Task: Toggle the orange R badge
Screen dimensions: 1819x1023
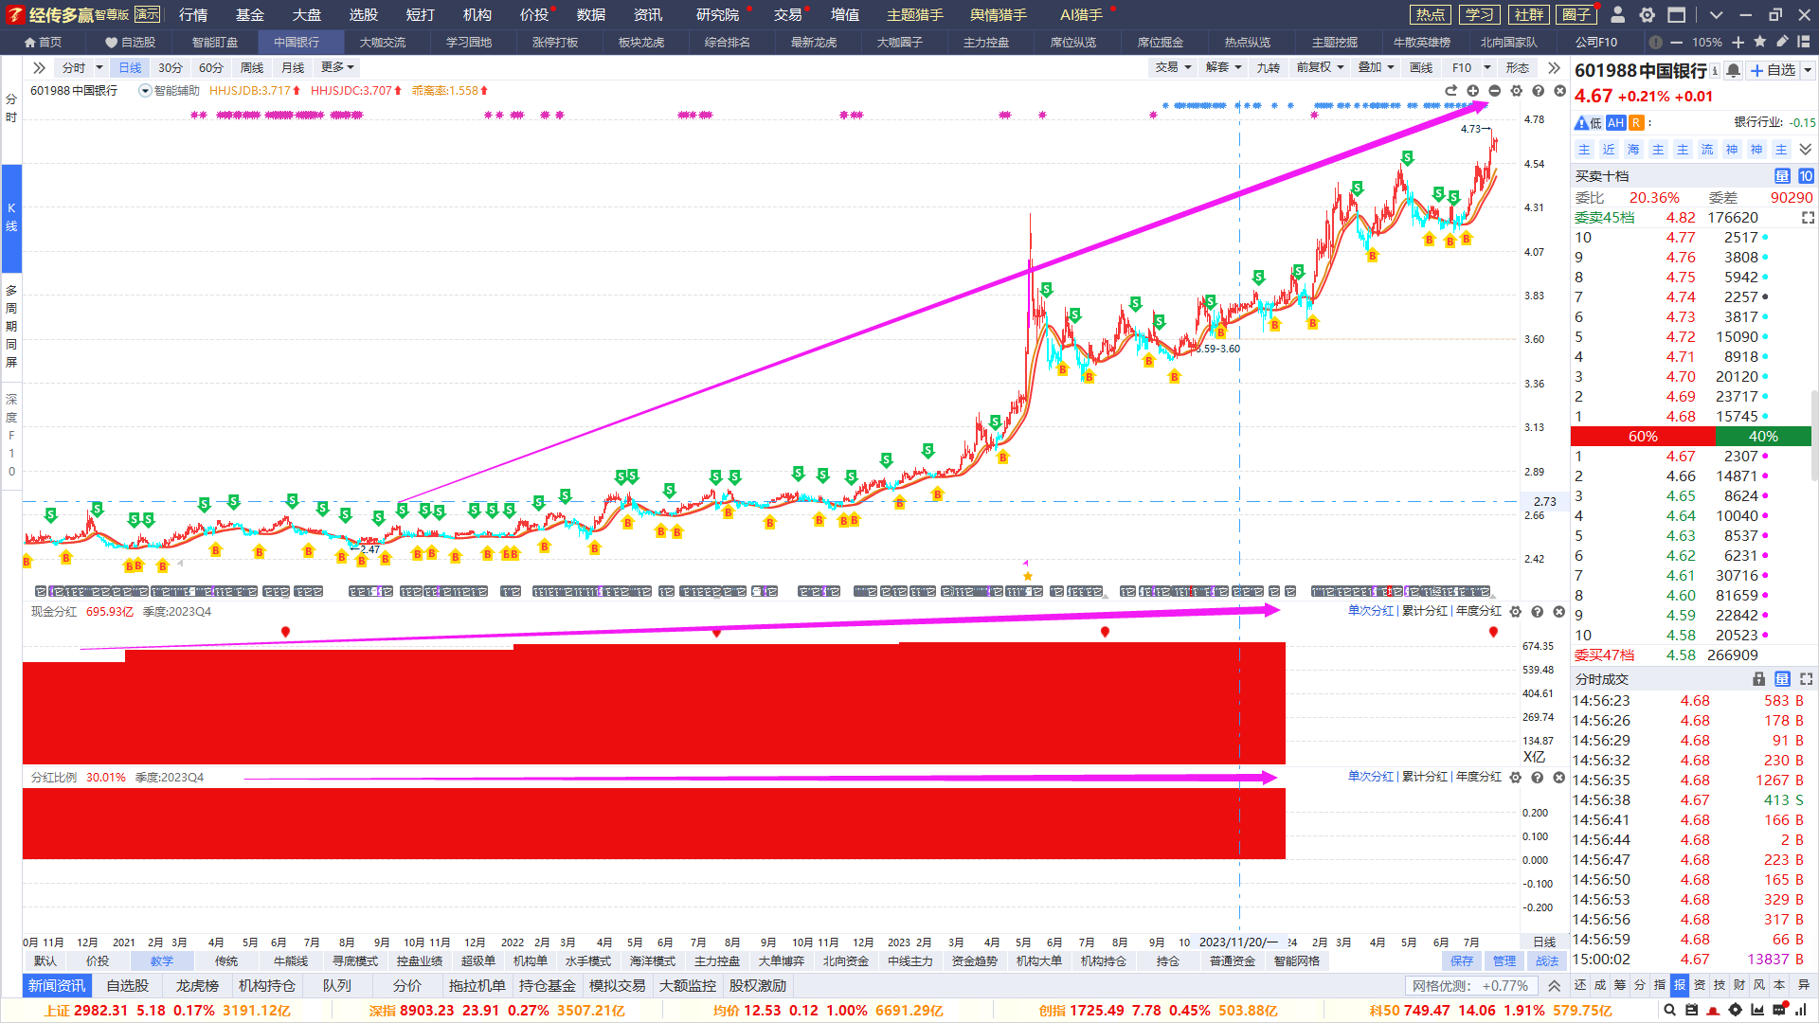Action: (x=1635, y=123)
